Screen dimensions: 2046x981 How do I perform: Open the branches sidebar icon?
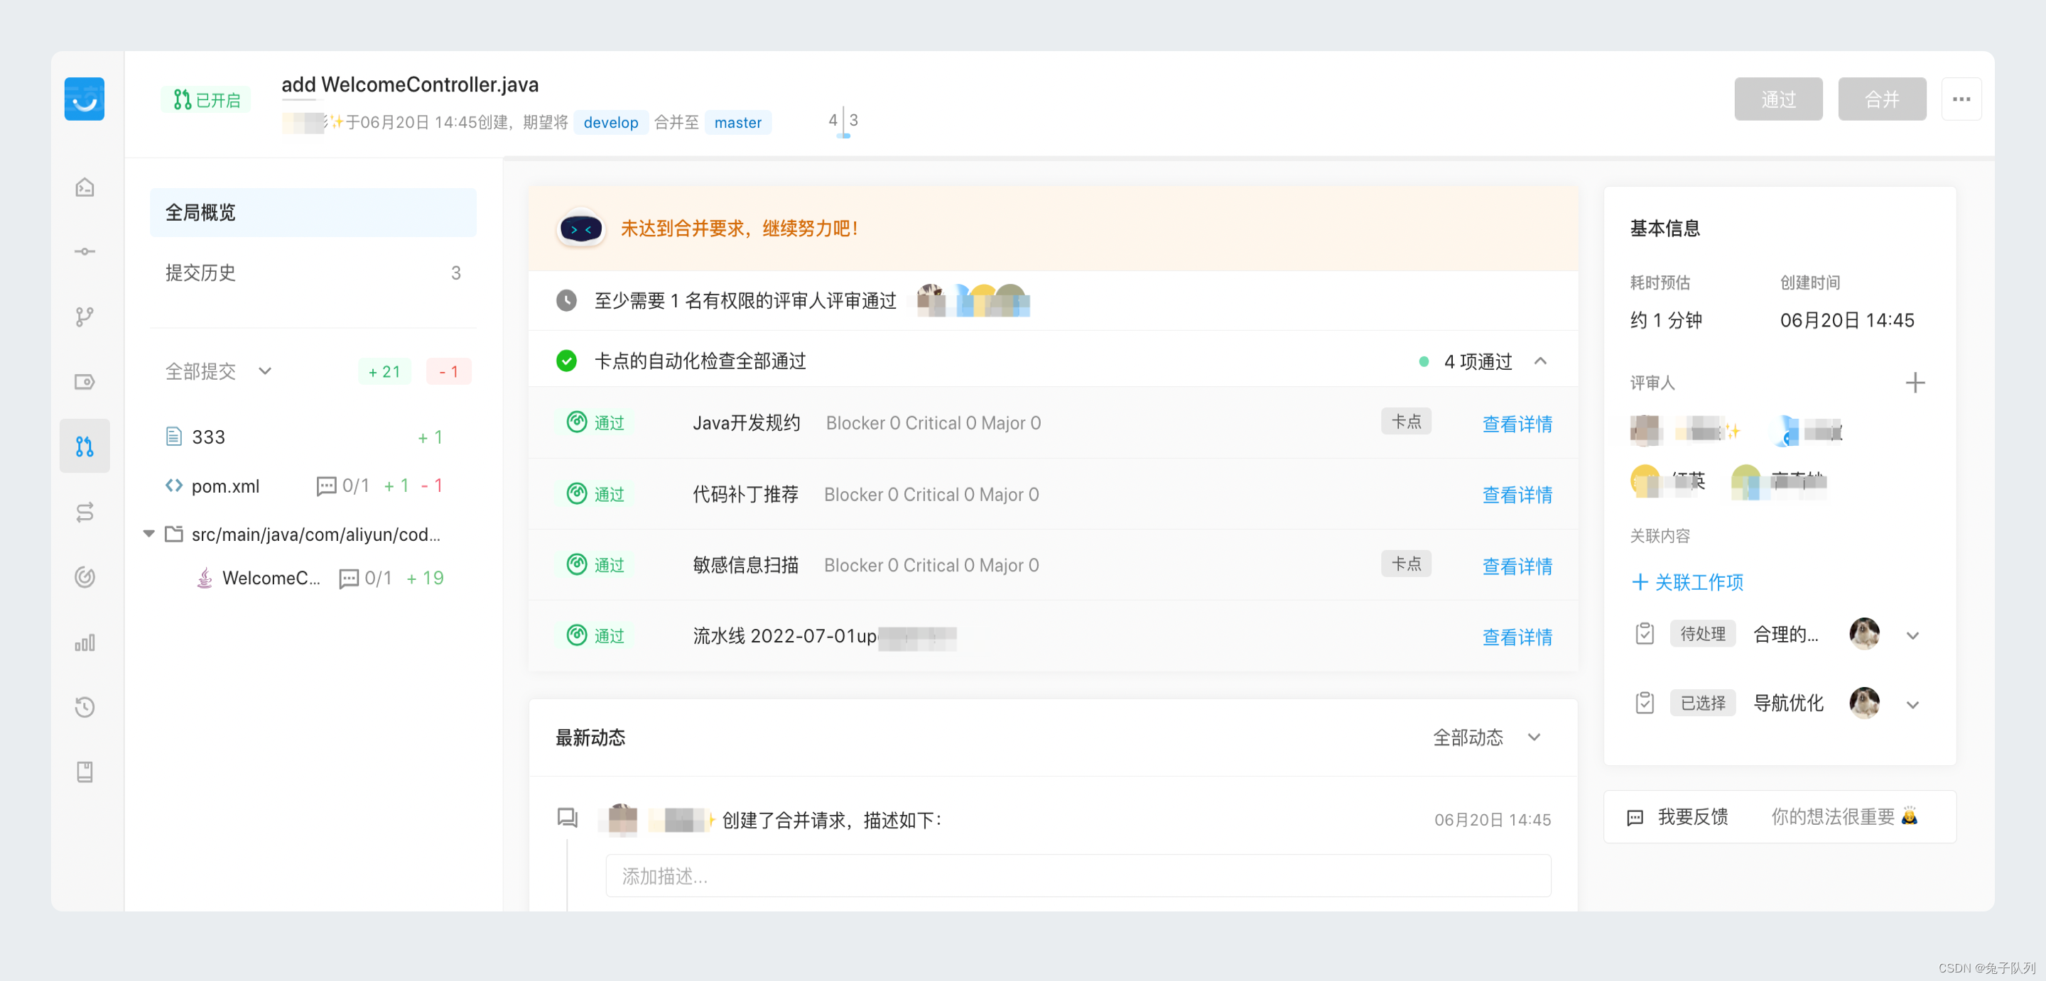(x=85, y=317)
